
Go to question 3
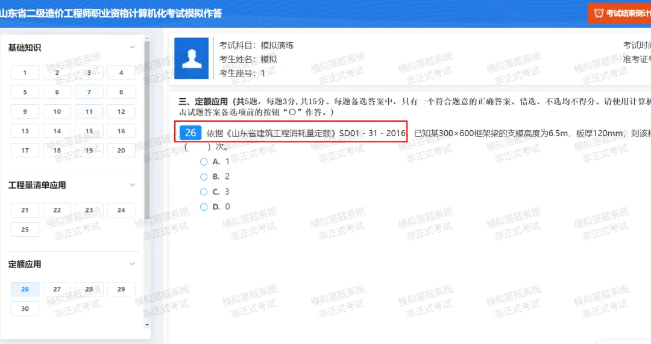[89, 73]
